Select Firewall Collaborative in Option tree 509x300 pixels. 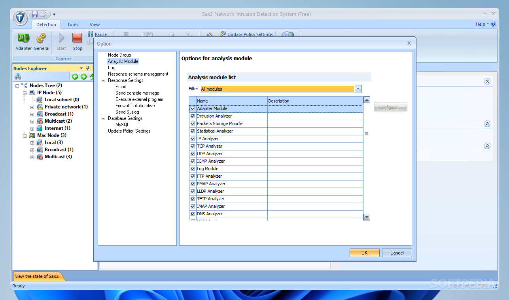click(x=135, y=106)
